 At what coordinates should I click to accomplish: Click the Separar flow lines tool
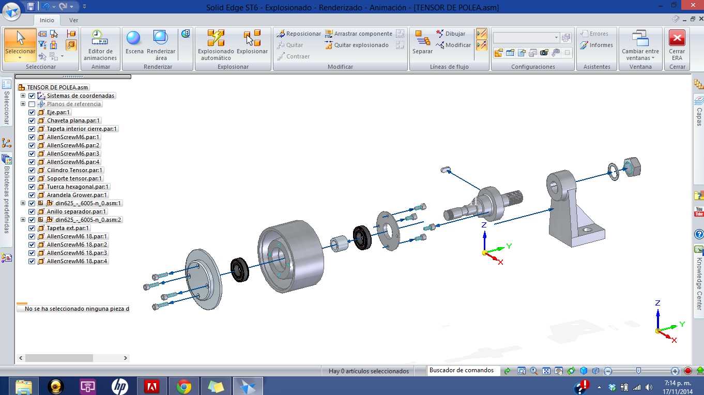pos(422,42)
